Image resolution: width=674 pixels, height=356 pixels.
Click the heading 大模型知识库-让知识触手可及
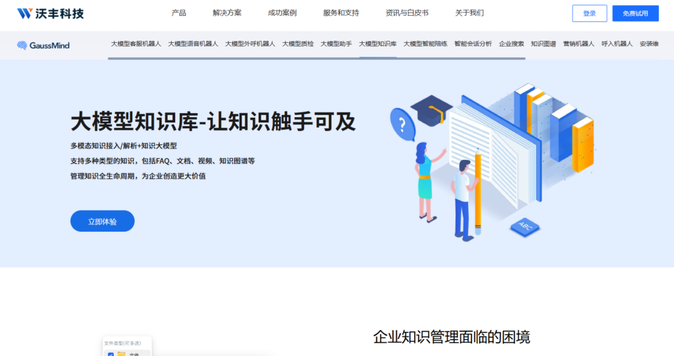click(213, 121)
